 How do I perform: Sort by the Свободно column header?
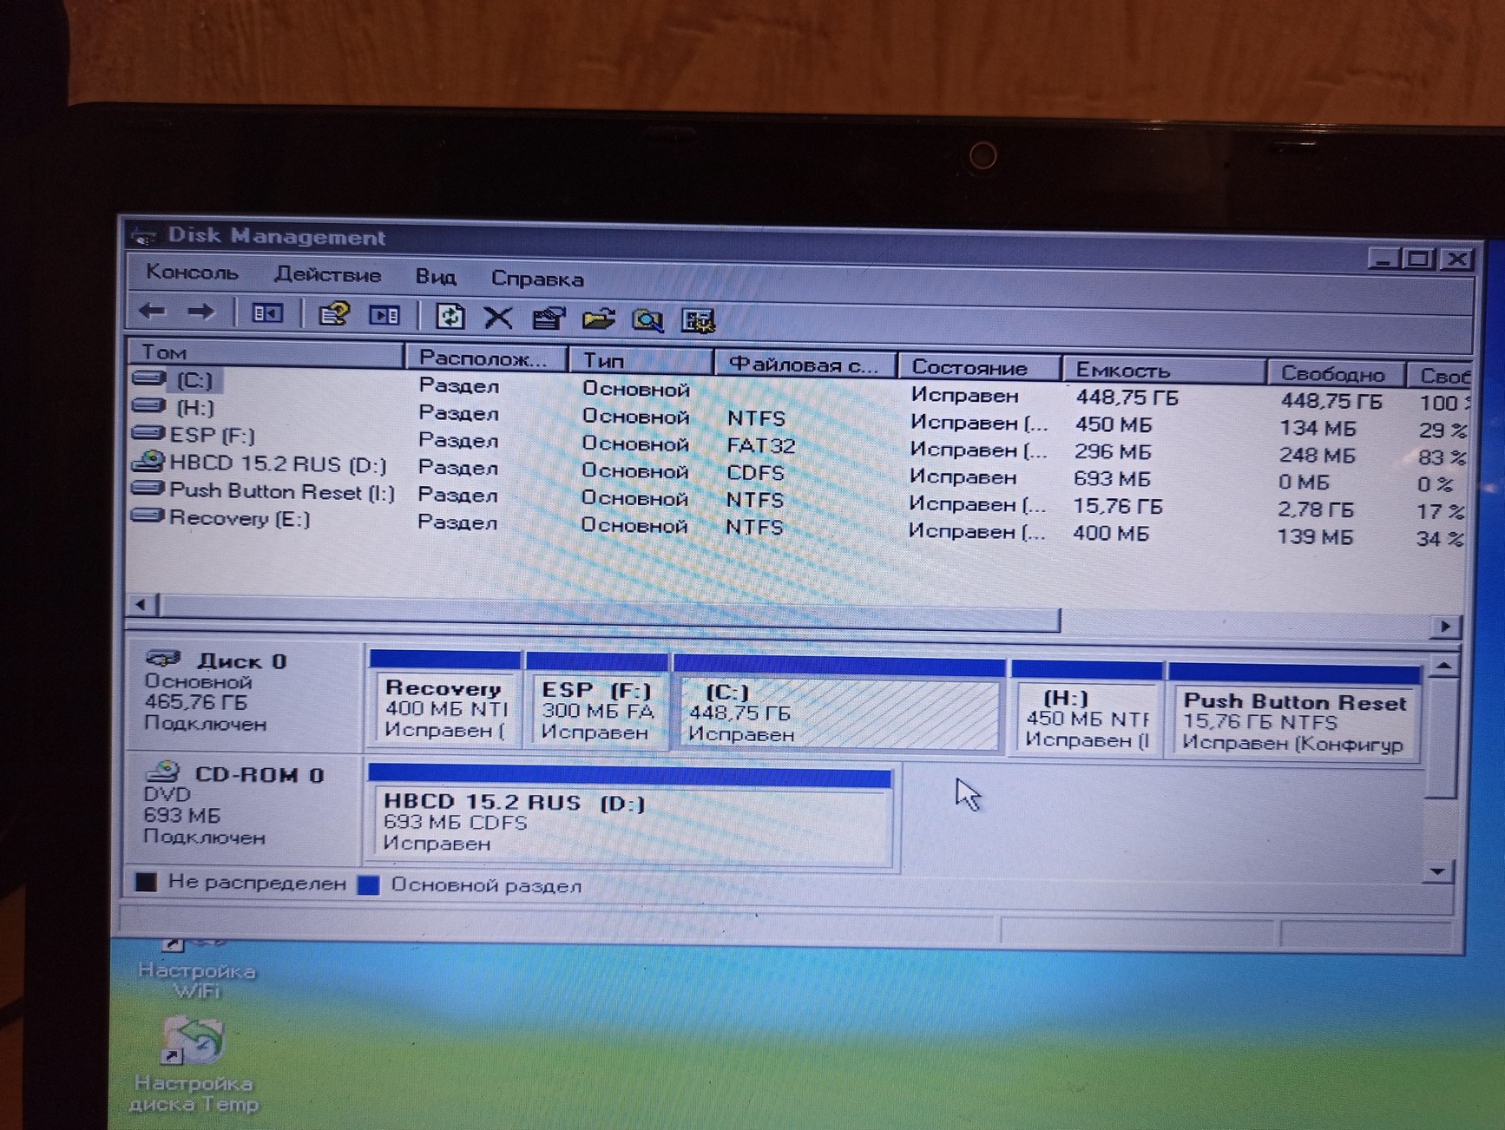(x=1335, y=374)
